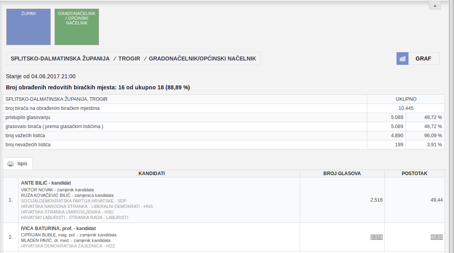The height and width of the screenshot is (253, 454).
Task: Go to SPLITSKO-DALMATINSKA ŽUPANIJA in the breadcrumb
Action: 60,59
